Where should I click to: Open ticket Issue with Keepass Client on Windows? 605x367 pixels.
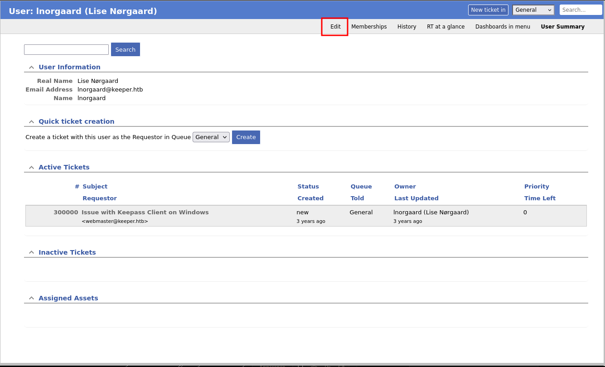[145, 212]
